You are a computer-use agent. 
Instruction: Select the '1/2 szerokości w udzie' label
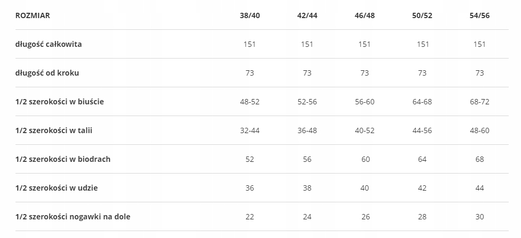[57, 188]
